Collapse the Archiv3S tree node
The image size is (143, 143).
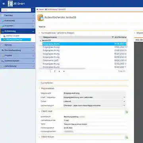[x=41, y=41]
